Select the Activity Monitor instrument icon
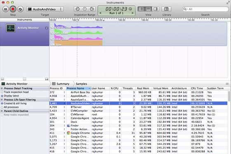The width and height of the screenshot is (231, 154). click(11, 28)
